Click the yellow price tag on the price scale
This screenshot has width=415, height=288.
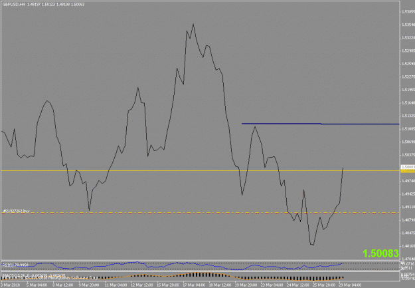click(408, 171)
